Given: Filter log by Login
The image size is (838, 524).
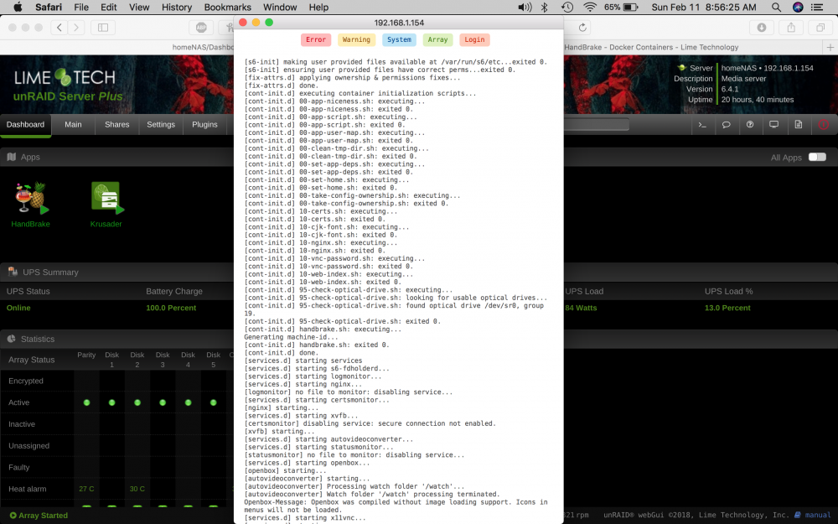Looking at the screenshot, I should click(474, 39).
